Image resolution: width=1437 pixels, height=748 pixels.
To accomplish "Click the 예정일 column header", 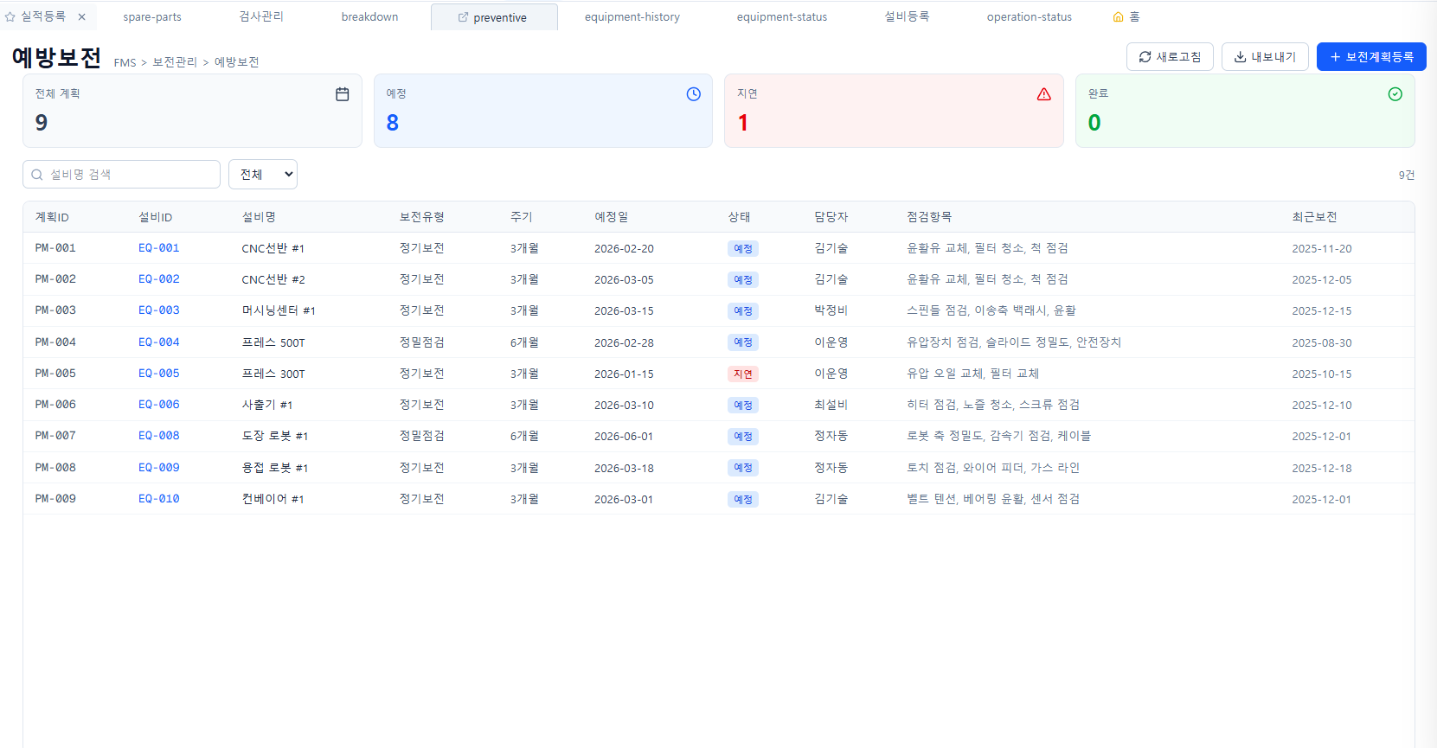I will coord(612,217).
